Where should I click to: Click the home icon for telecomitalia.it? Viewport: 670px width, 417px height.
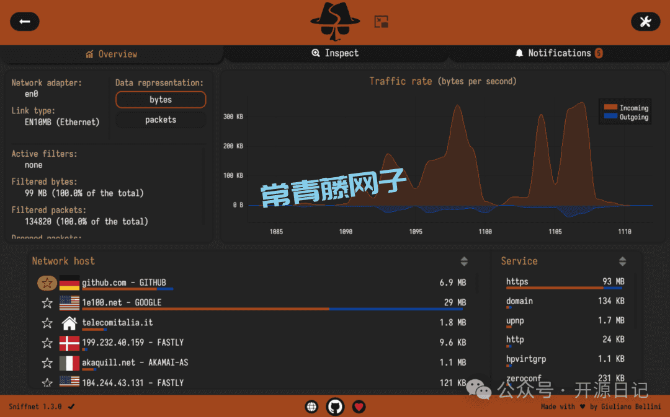click(x=69, y=323)
